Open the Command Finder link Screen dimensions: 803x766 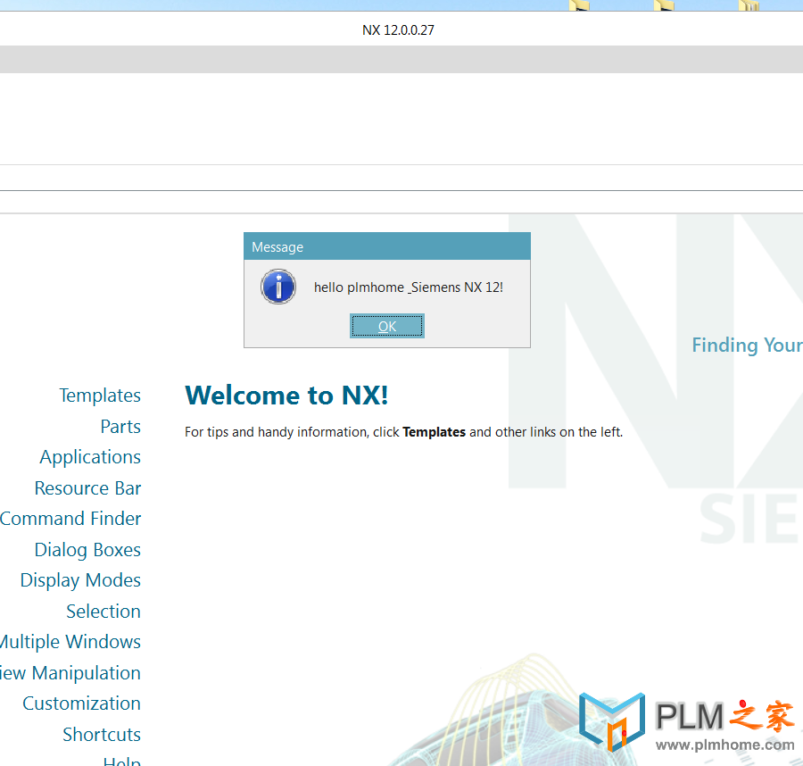70,519
